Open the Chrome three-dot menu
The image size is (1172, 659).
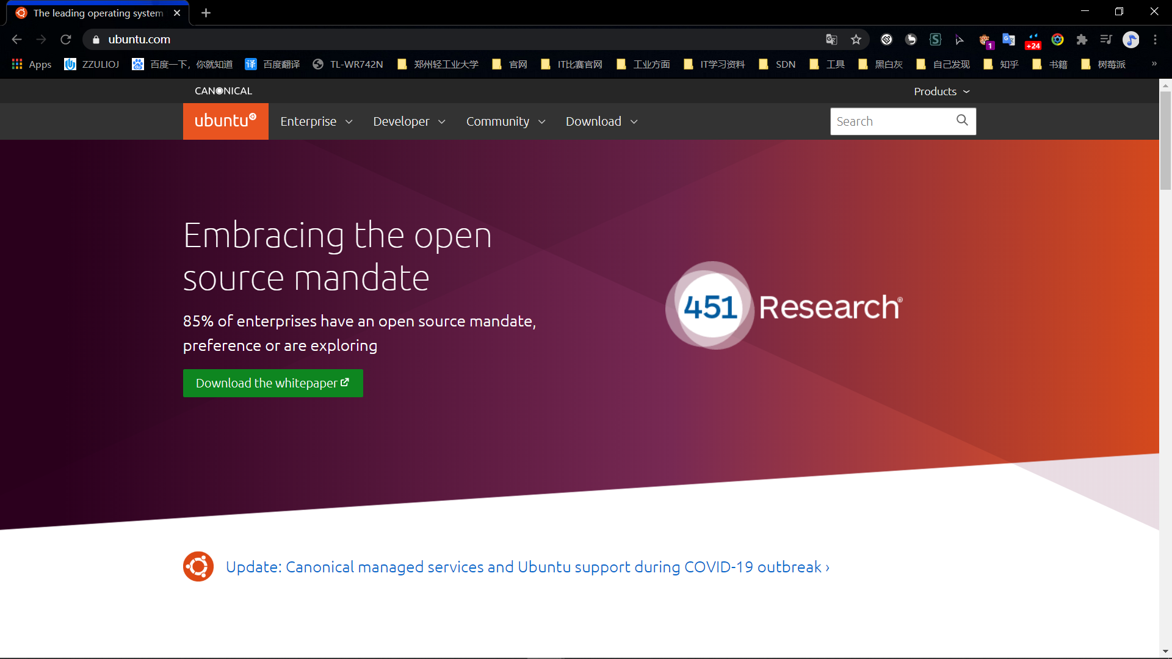[x=1155, y=40]
